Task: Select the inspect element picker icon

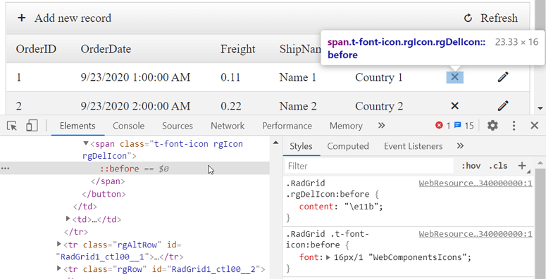Action: [x=12, y=125]
